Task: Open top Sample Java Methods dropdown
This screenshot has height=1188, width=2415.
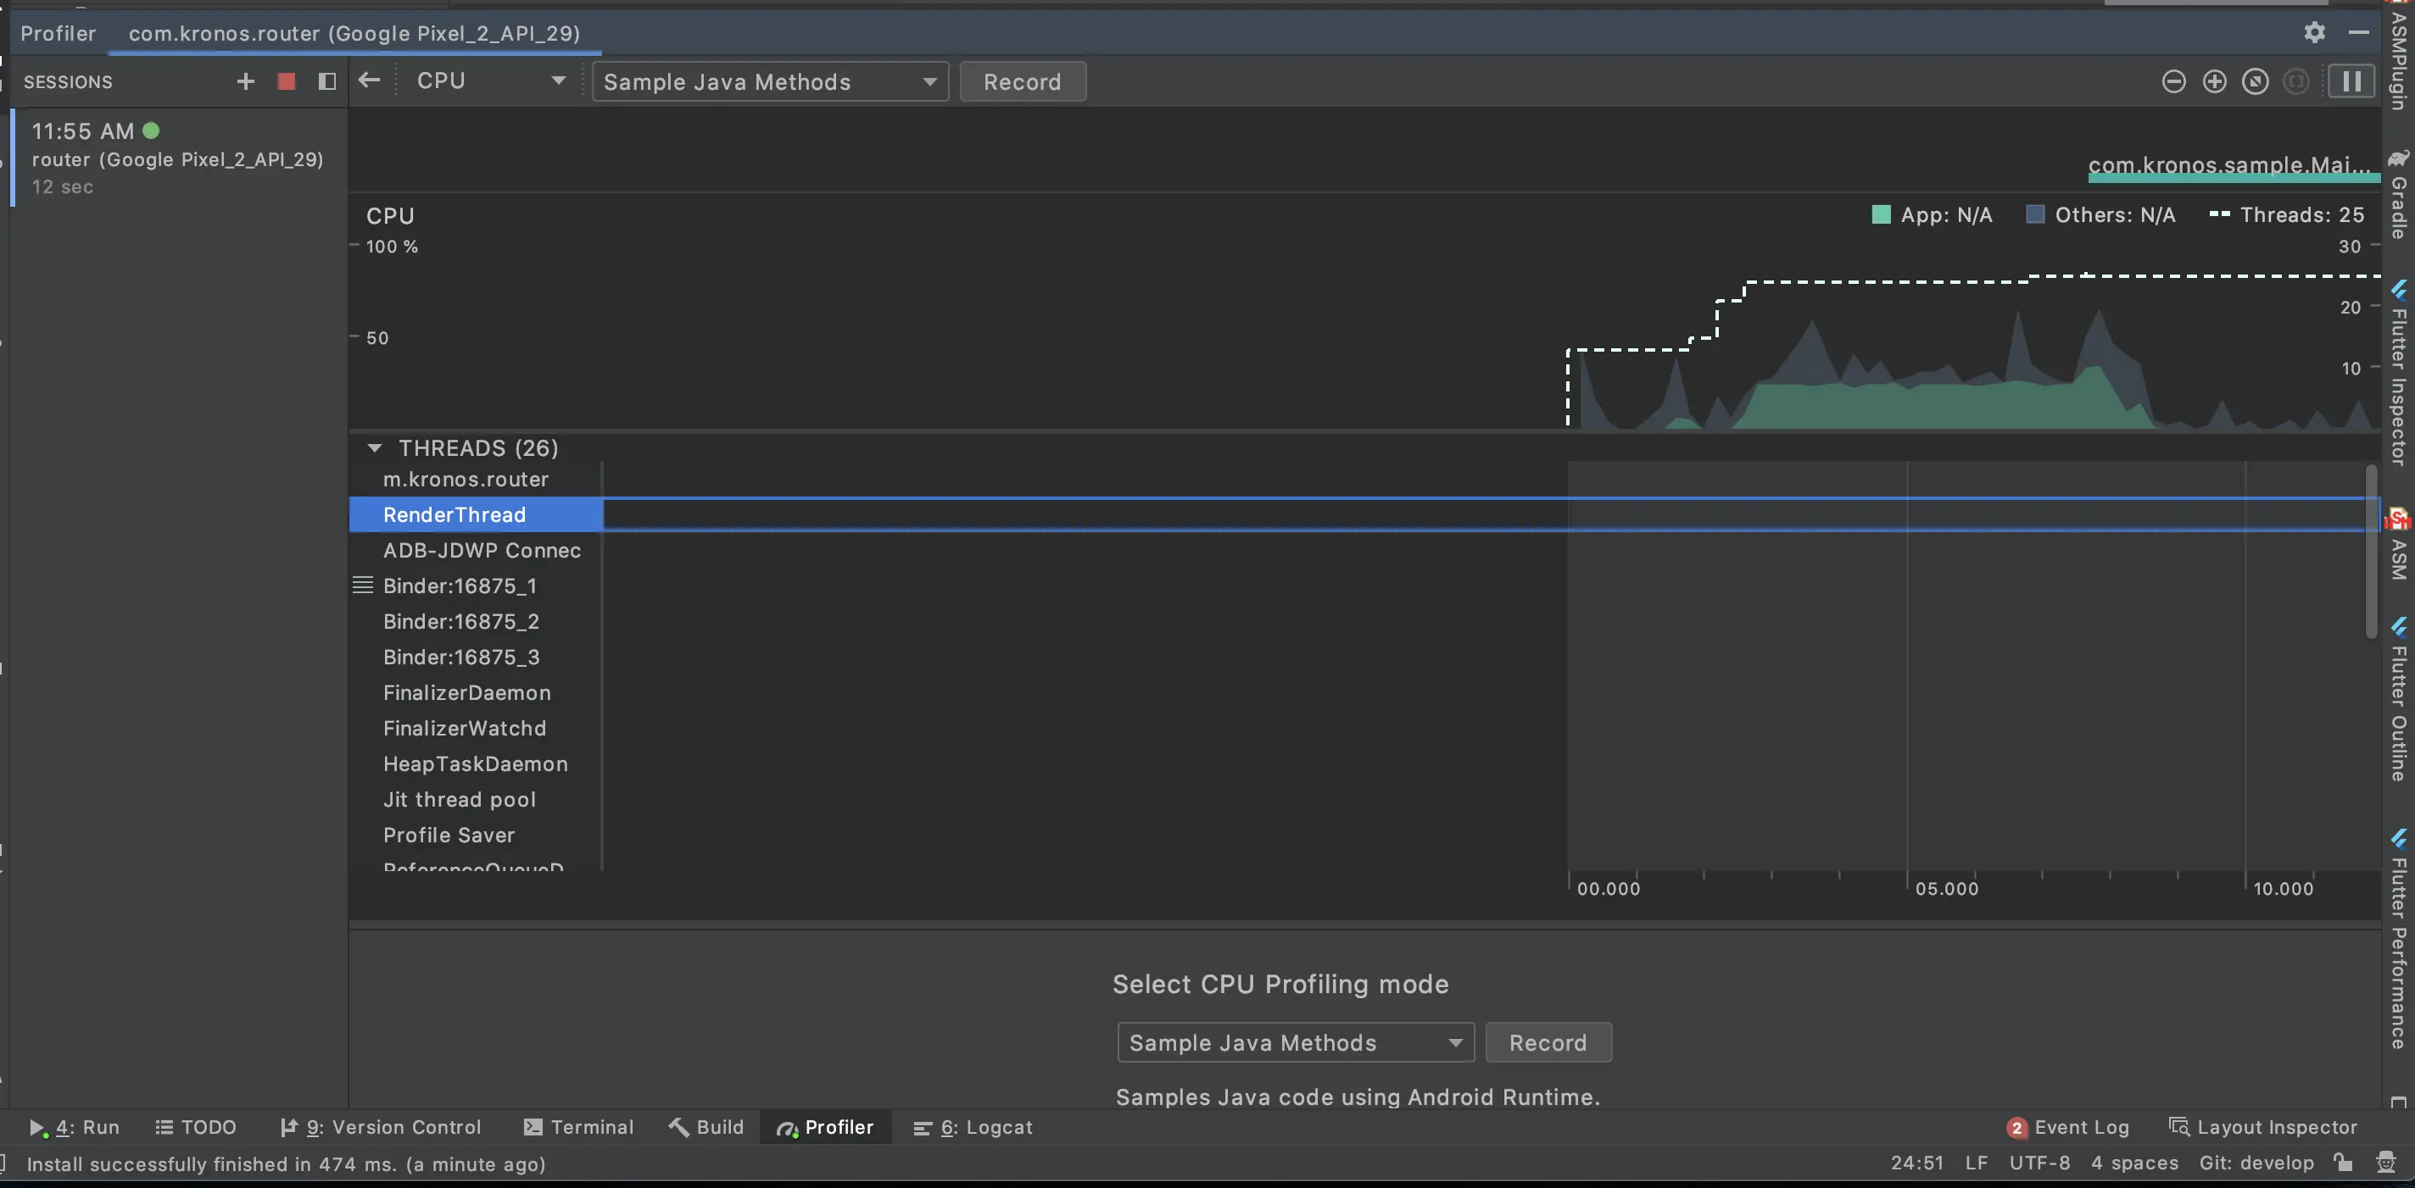Action: coord(770,81)
